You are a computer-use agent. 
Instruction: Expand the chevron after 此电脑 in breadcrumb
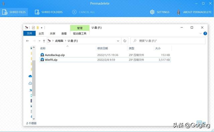click(66, 41)
